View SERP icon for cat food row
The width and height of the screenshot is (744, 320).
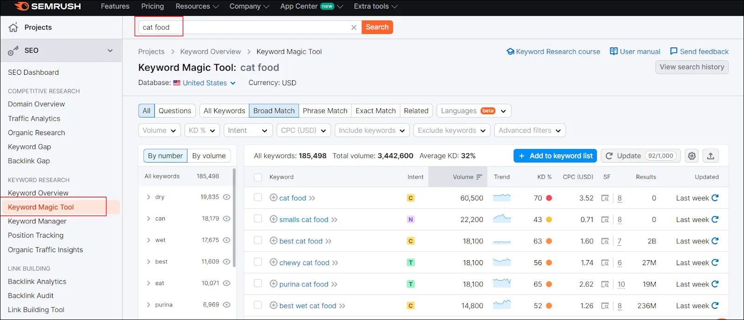point(605,198)
